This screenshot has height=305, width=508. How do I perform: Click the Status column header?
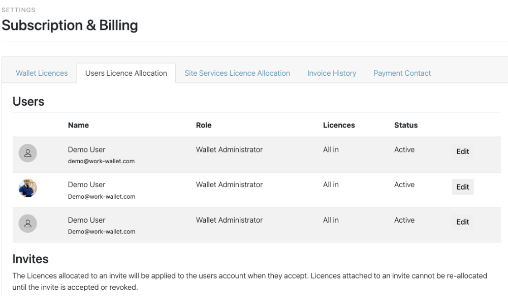[x=404, y=125]
